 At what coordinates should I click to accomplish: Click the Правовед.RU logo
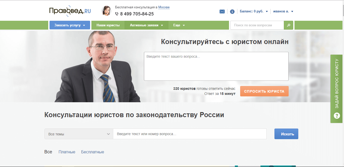click(x=70, y=11)
